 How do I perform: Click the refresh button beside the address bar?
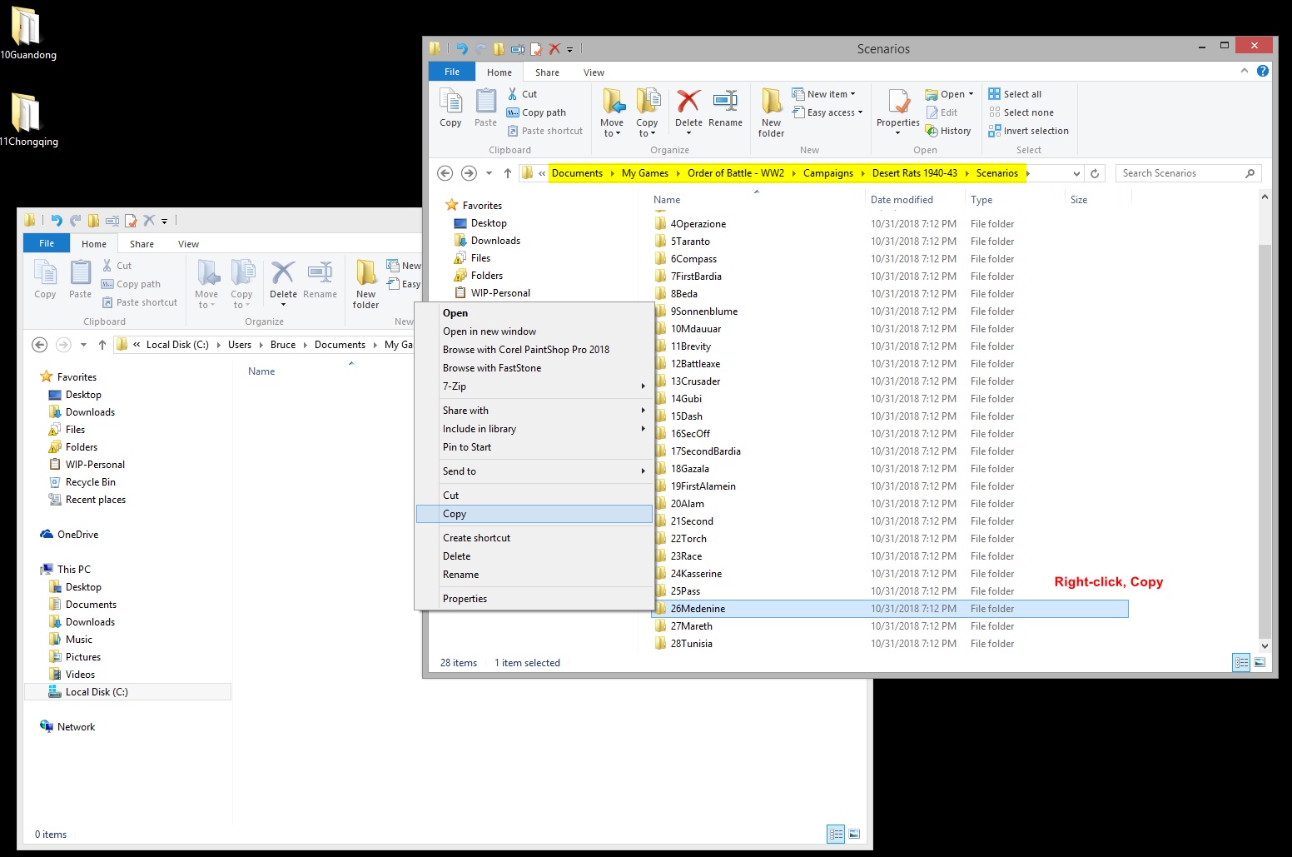[1095, 173]
